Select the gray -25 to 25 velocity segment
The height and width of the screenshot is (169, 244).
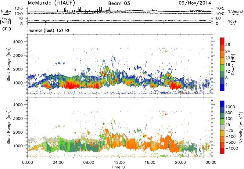222,127
